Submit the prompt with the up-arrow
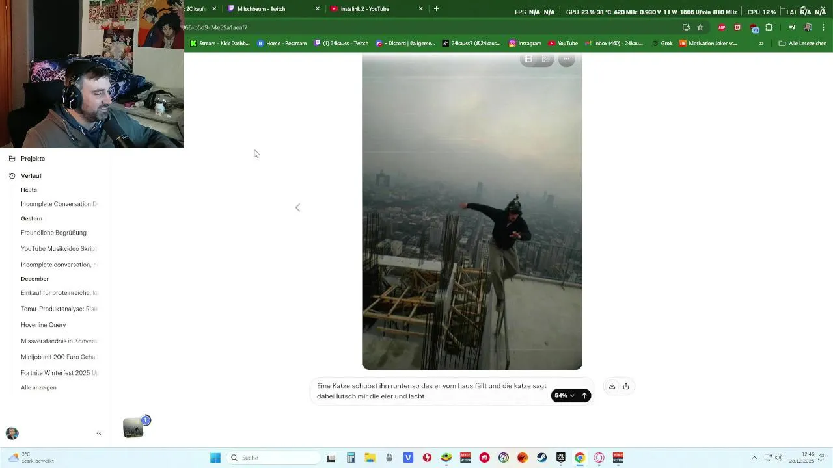Image resolution: width=833 pixels, height=468 pixels. coord(584,396)
